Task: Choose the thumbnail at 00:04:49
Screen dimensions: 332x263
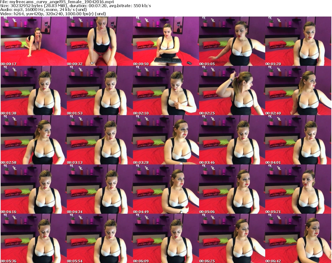Action: coord(166,189)
